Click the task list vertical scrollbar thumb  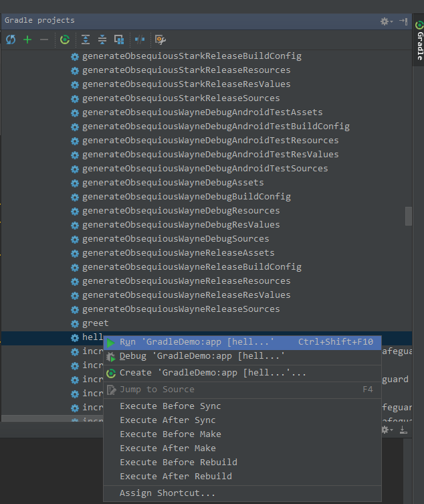(x=408, y=216)
